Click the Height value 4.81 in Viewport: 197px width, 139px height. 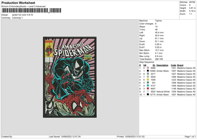coord(192,8)
